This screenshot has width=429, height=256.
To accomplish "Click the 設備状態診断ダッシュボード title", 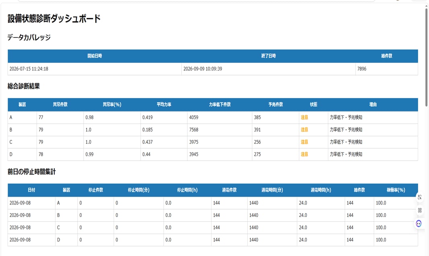I will point(54,19).
